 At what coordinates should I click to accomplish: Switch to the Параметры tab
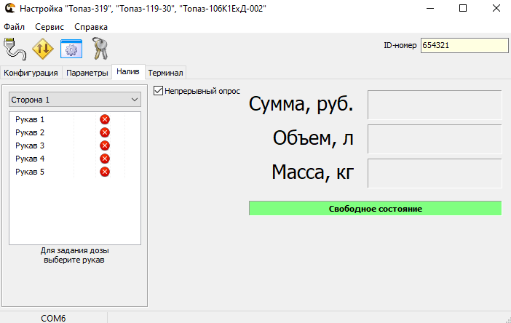pos(87,73)
